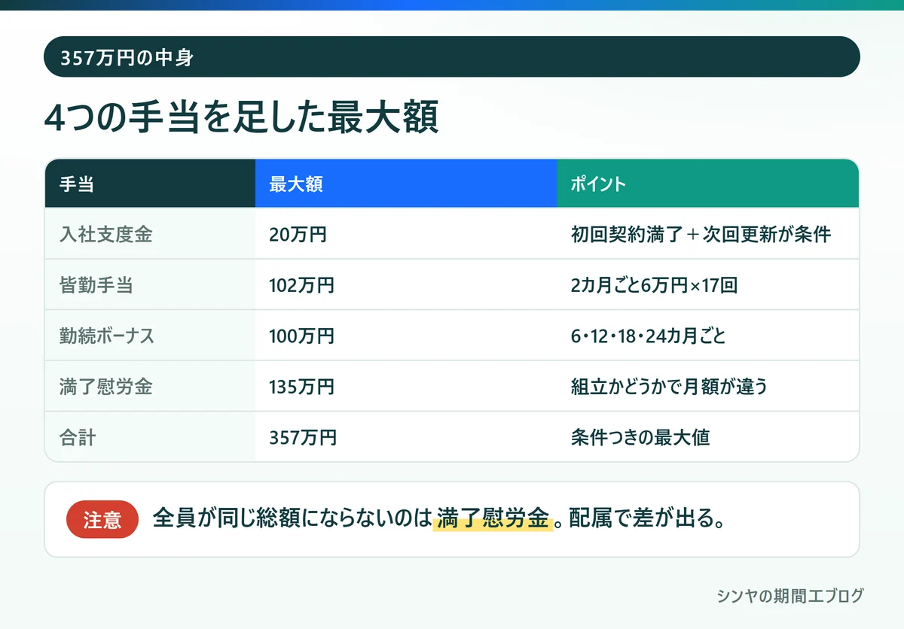904x629 pixels.
Task: Select the heading 4つの手当を足した最大額
Action: click(241, 117)
